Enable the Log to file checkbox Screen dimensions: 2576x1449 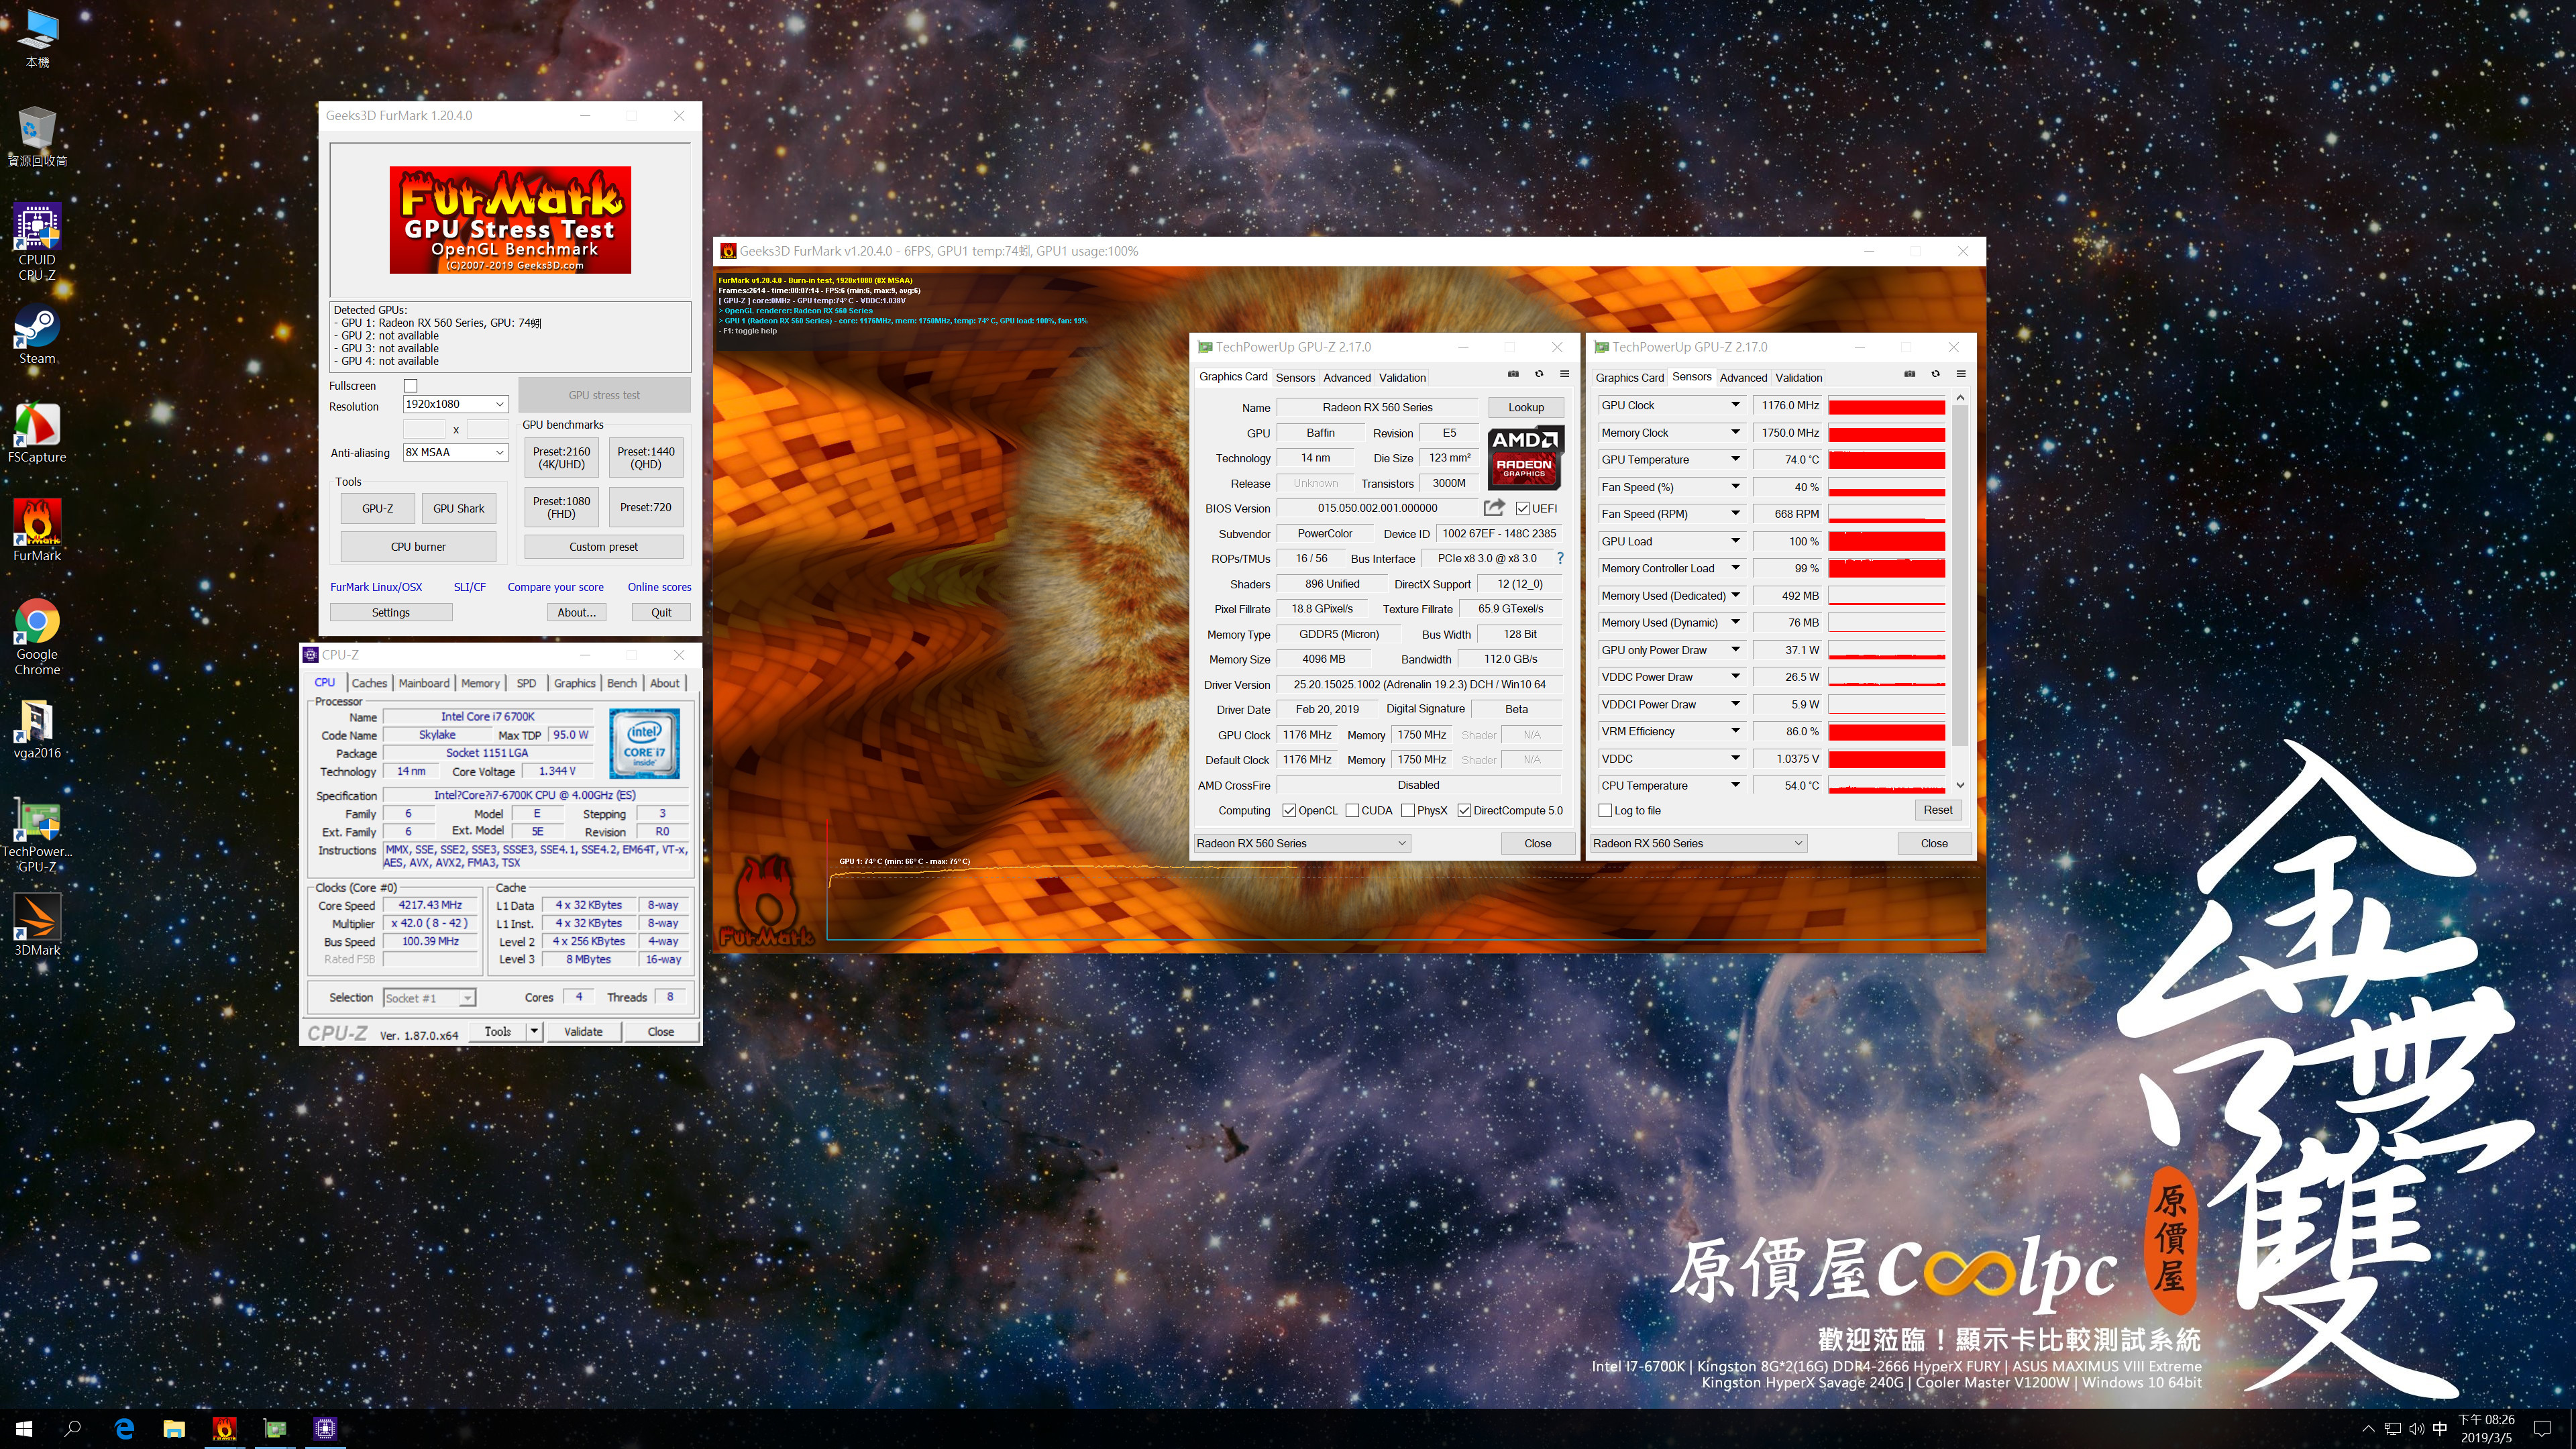click(x=1606, y=810)
